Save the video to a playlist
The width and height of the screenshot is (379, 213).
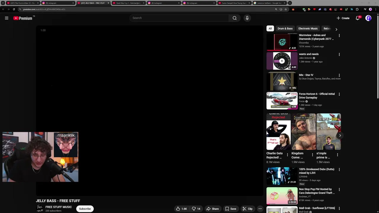[230, 209]
